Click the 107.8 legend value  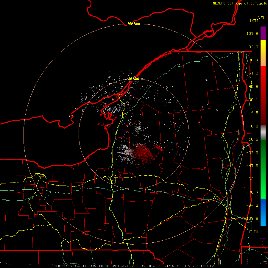click(x=252, y=33)
